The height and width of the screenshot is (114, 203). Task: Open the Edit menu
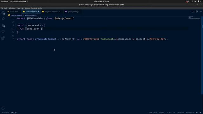pyautogui.click(x=6, y=8)
